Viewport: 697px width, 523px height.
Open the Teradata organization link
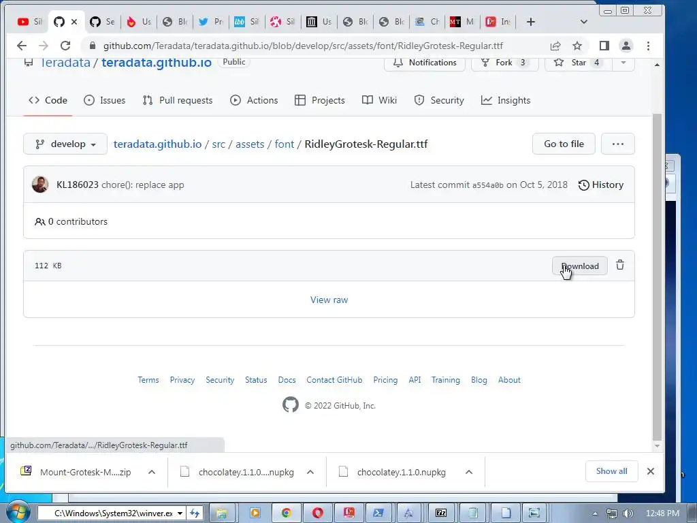(x=65, y=62)
